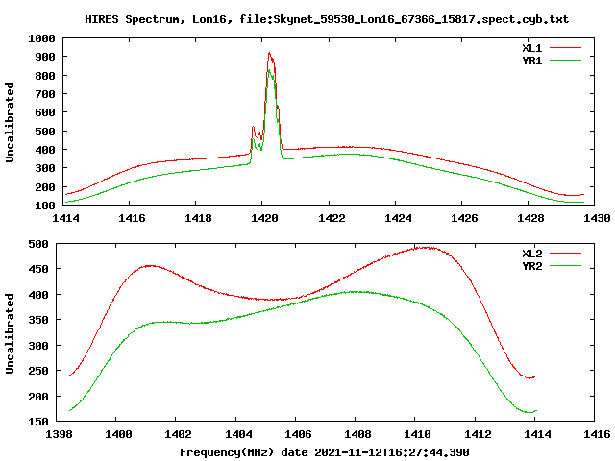Click the 1400 x-axis tick label
The image size is (615, 461).
(x=118, y=434)
